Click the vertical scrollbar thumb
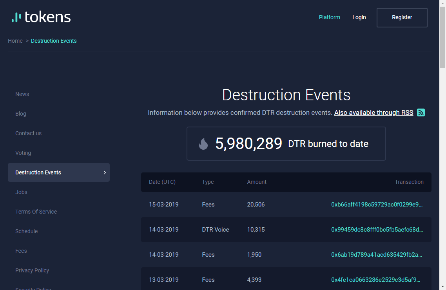Image resolution: width=446 pixels, height=290 pixels. 442,37
